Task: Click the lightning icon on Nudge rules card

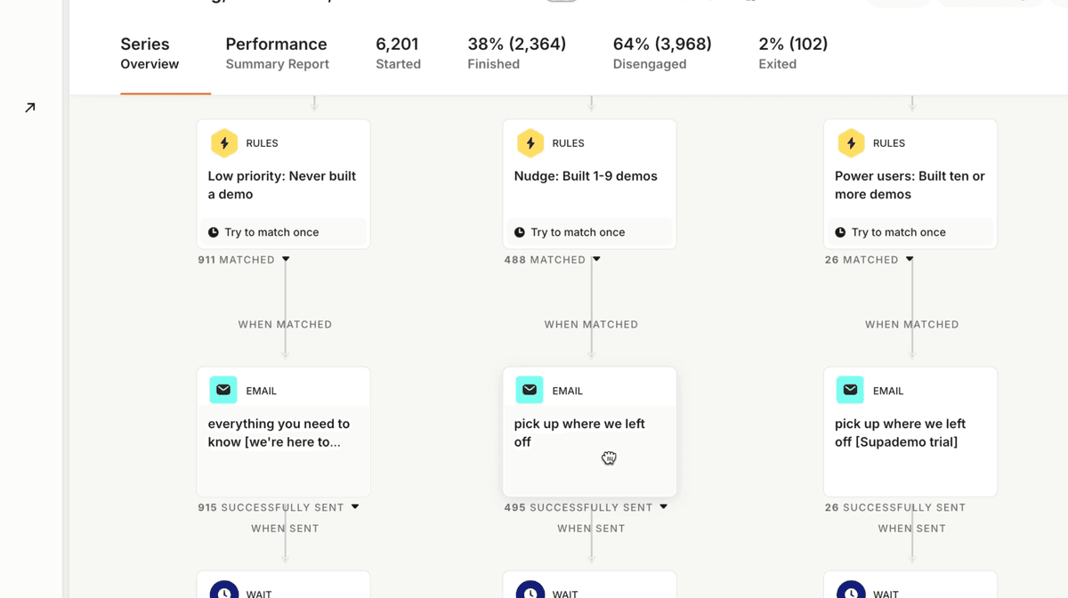Action: point(530,143)
